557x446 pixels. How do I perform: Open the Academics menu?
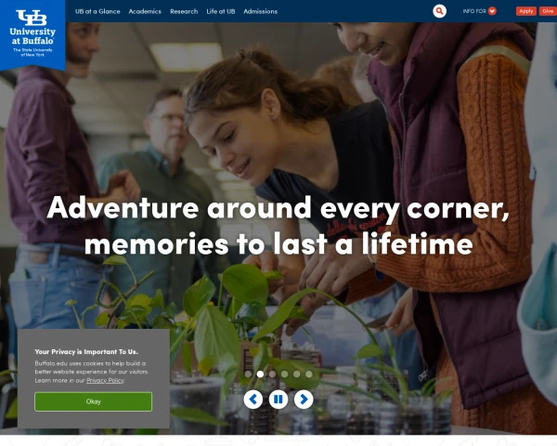pyautogui.click(x=145, y=11)
